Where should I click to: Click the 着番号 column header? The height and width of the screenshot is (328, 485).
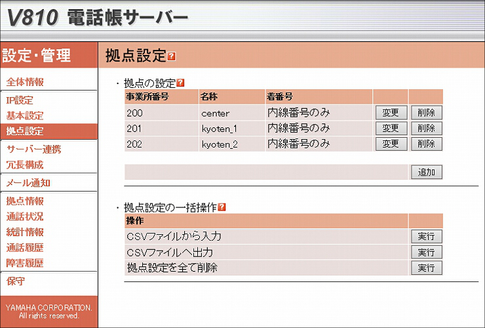319,96
